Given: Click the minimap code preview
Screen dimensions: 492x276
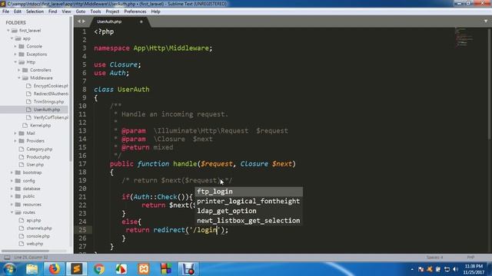Looking at the screenshot, I should click(x=464, y=37).
